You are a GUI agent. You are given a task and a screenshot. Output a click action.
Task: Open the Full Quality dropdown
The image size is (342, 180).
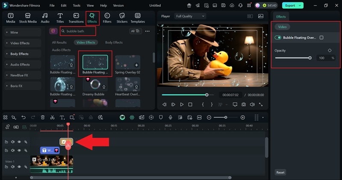tap(190, 16)
